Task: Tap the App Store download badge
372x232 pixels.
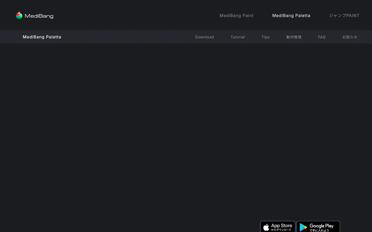Action: [278, 227]
